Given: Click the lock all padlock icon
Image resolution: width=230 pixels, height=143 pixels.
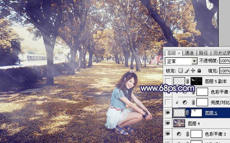Looking at the screenshot, I should [199, 71].
